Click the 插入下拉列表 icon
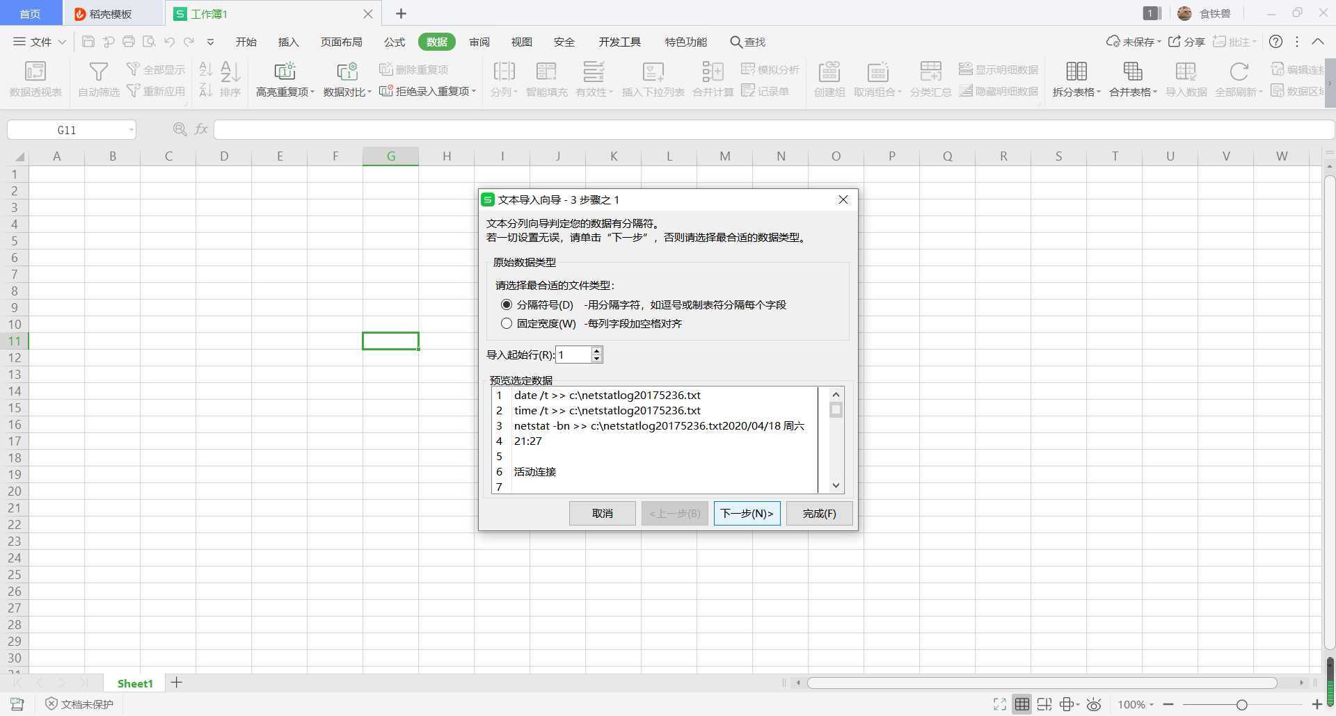The height and width of the screenshot is (716, 1336). pos(653,72)
